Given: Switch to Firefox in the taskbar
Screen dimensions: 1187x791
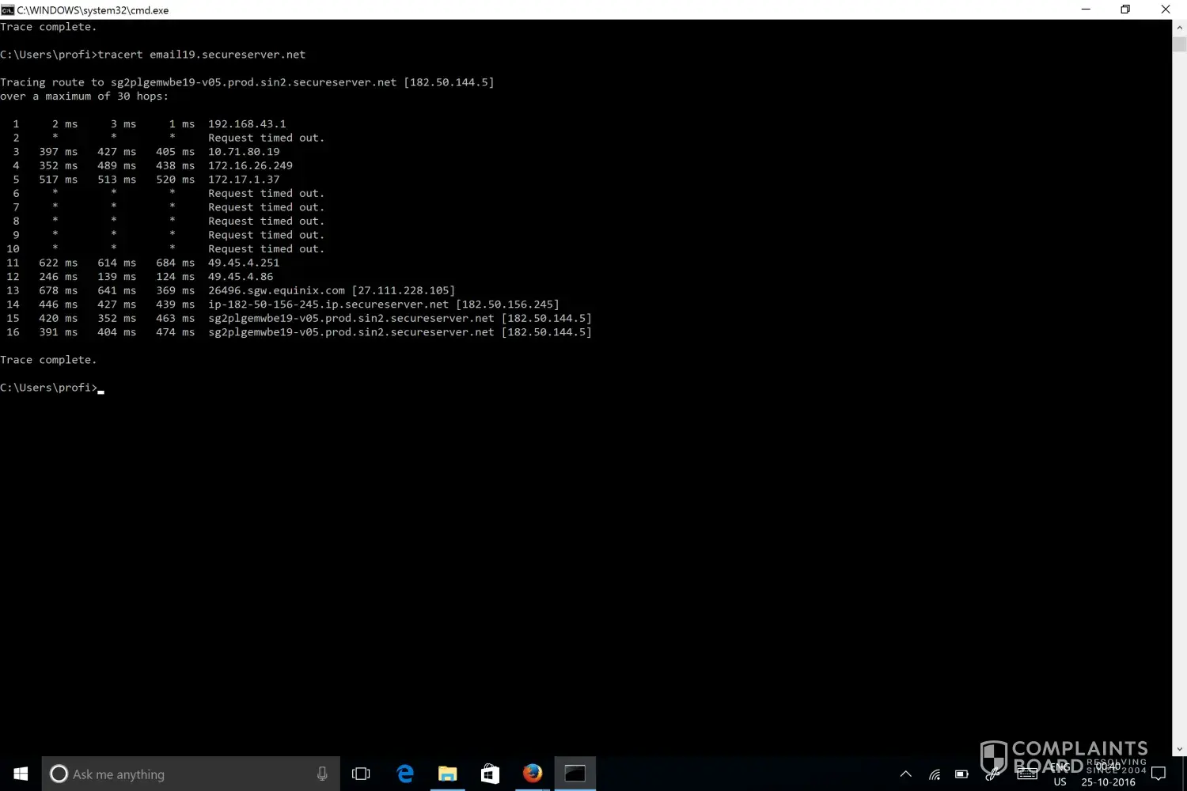Looking at the screenshot, I should [533, 774].
